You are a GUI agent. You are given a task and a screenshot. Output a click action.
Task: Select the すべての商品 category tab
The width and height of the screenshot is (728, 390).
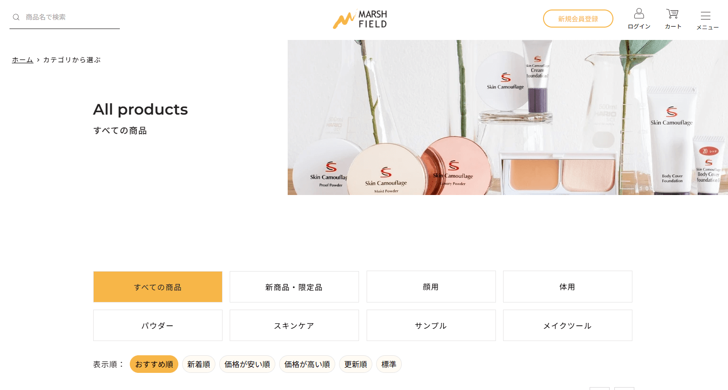click(x=158, y=287)
